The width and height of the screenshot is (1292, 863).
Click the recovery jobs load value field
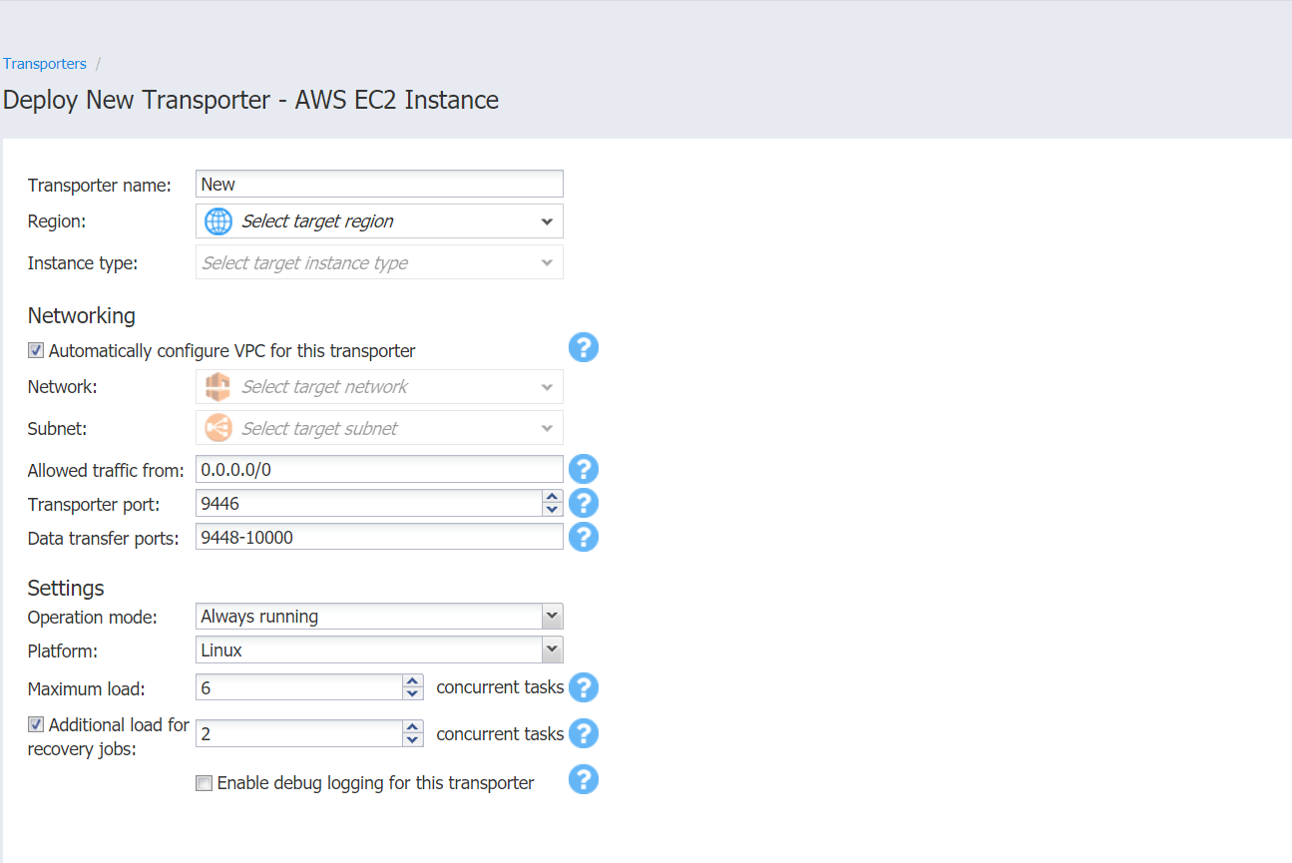coord(299,733)
